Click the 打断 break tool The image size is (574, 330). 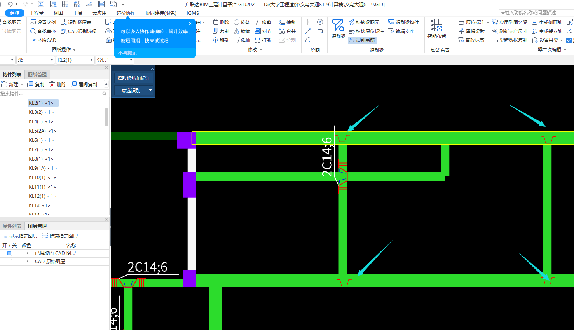coord(263,40)
